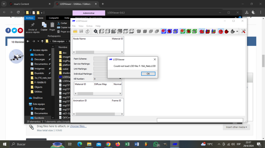This screenshot has width=265, height=148.
Task: Toggle the axes-off prohibition icon
Action: coord(202,31)
